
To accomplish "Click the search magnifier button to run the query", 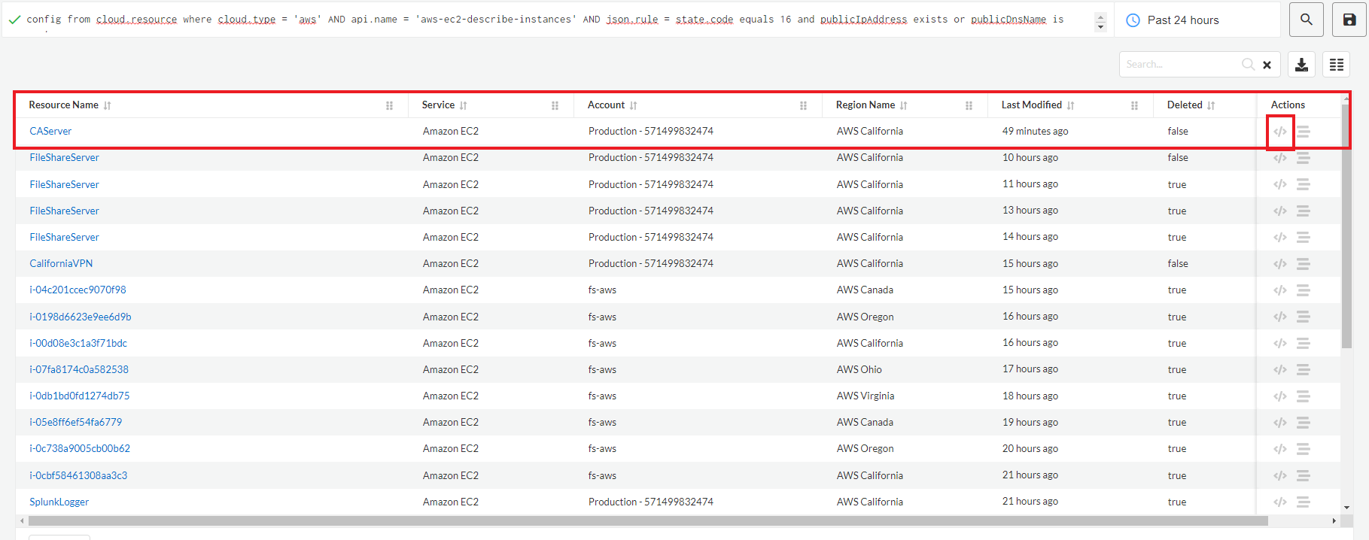I will click(x=1306, y=20).
